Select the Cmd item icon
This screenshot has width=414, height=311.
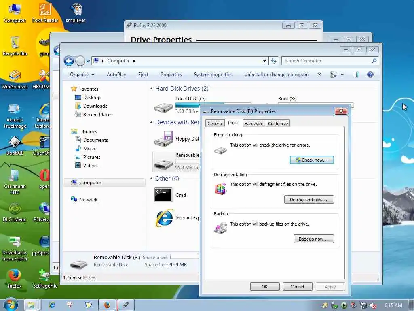pyautogui.click(x=163, y=195)
